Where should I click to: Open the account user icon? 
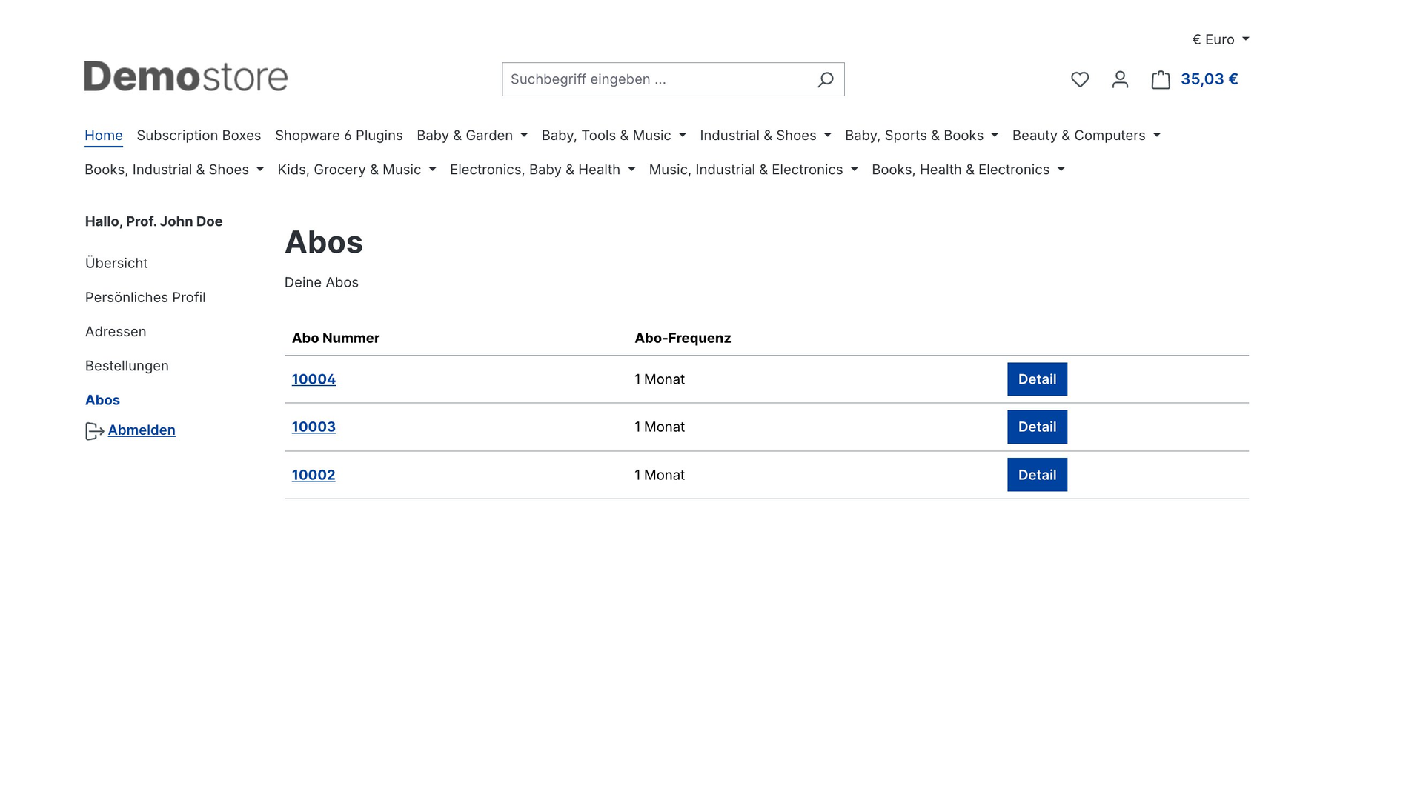[1120, 79]
